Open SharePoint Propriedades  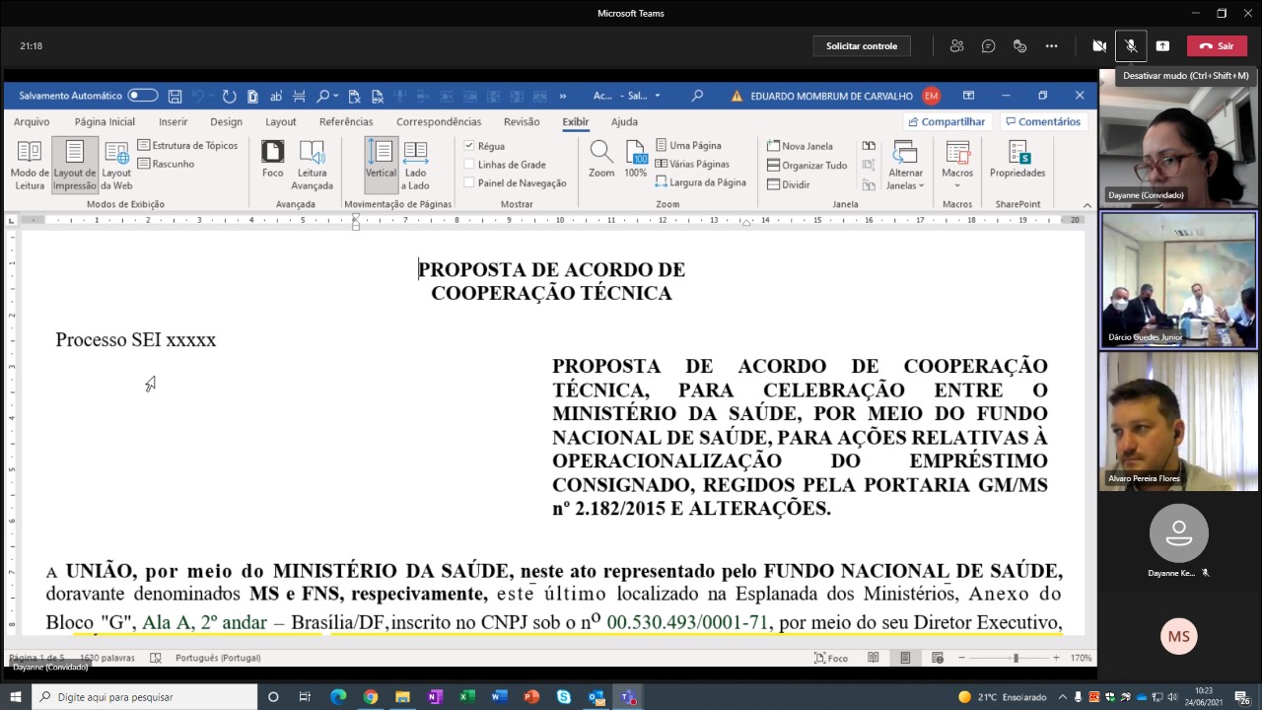coord(1017,160)
